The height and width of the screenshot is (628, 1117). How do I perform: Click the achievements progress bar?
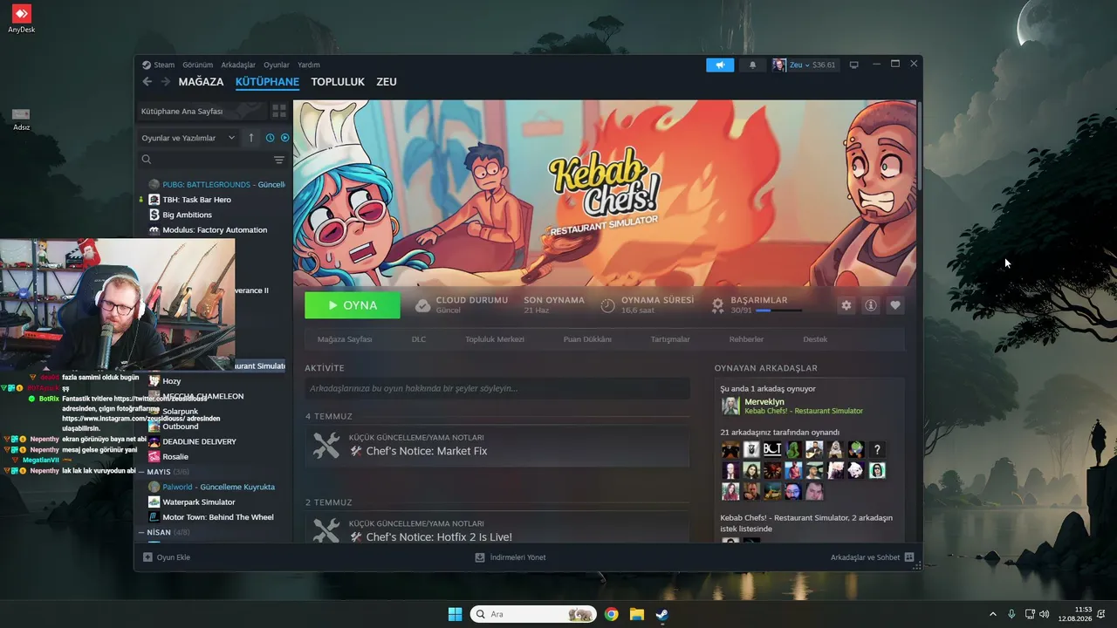[778, 311]
